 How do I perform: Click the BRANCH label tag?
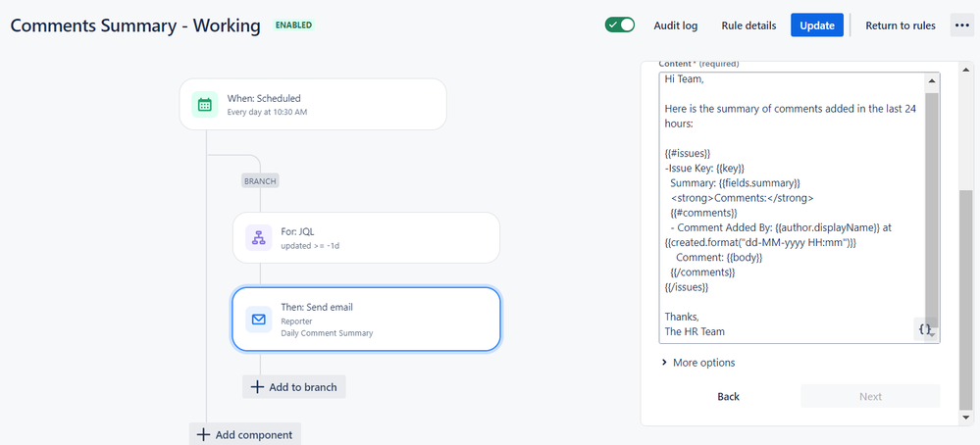[x=260, y=180]
